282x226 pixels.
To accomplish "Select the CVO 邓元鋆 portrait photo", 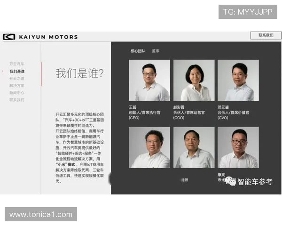I will (238, 80).
